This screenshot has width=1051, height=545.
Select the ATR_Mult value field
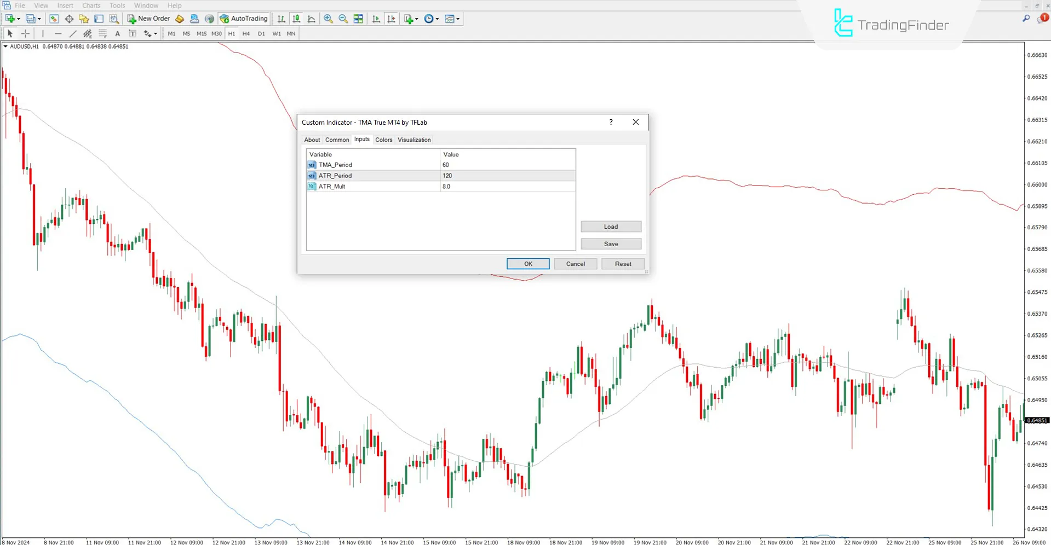pos(508,186)
